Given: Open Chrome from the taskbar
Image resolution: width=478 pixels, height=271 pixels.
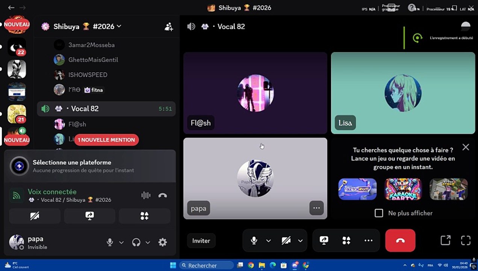Looking at the screenshot, I should 251,265.
